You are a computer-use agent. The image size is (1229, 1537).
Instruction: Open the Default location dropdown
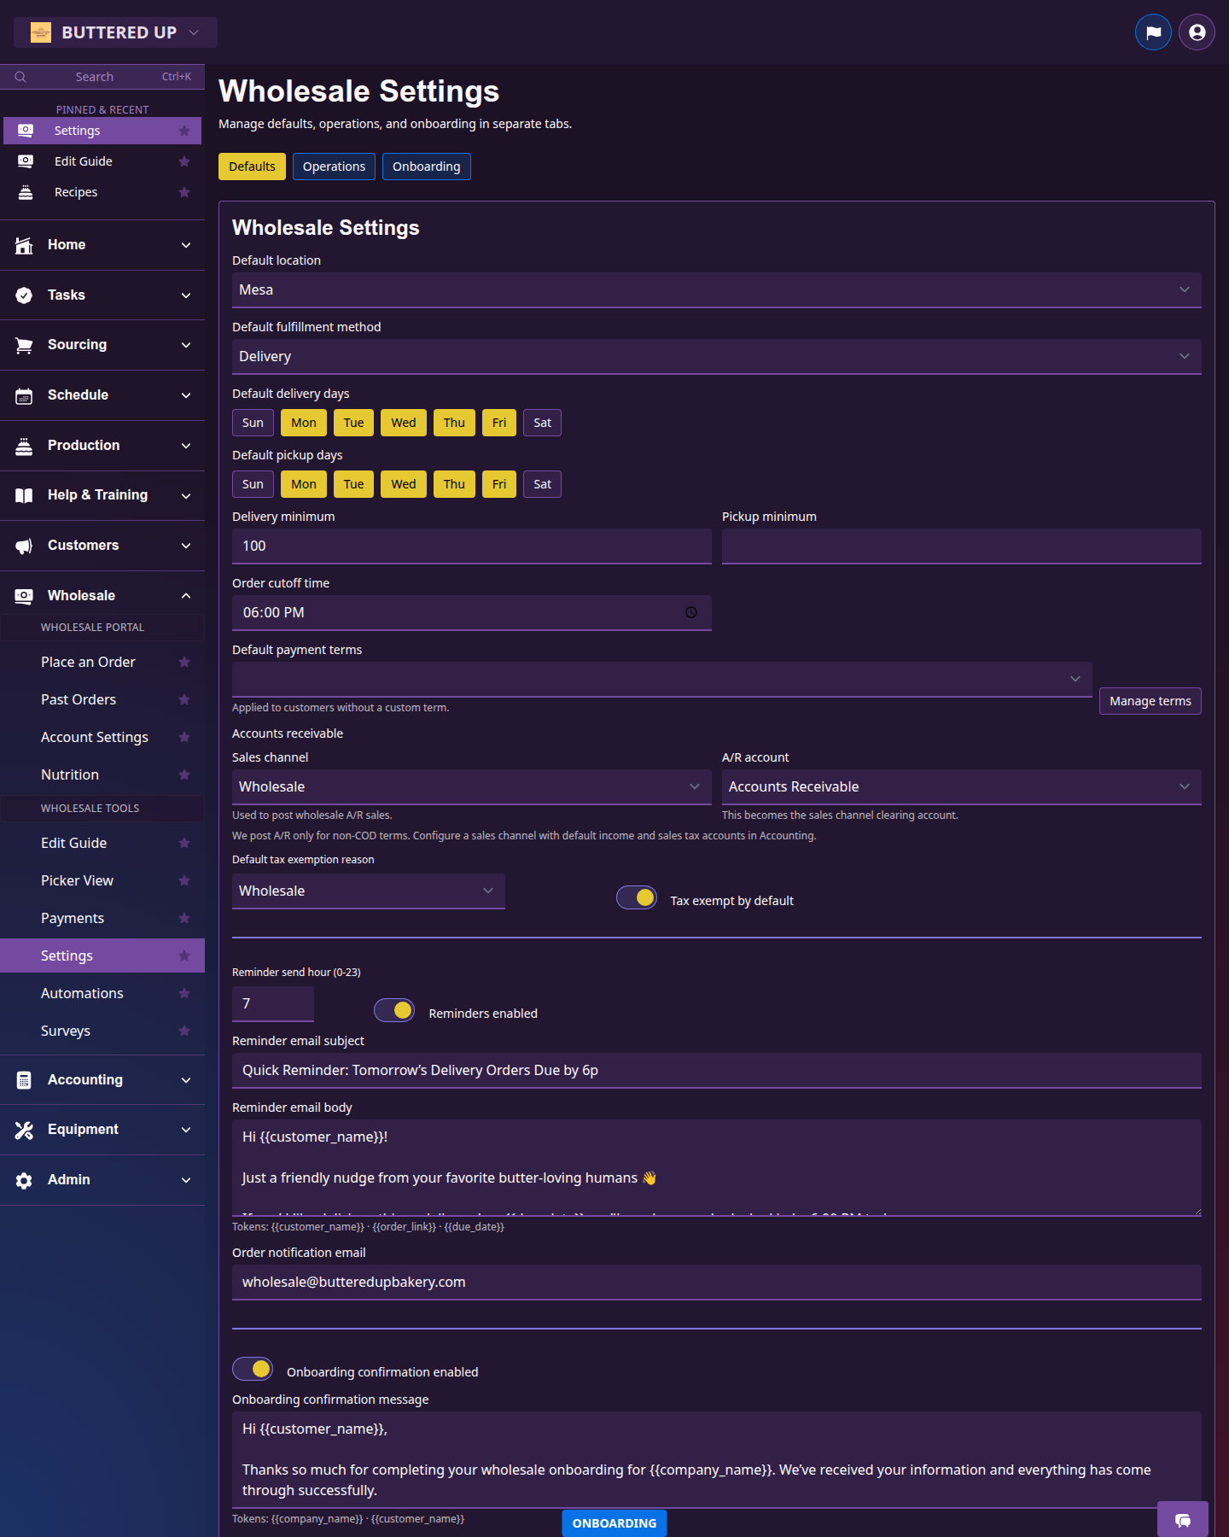717,290
